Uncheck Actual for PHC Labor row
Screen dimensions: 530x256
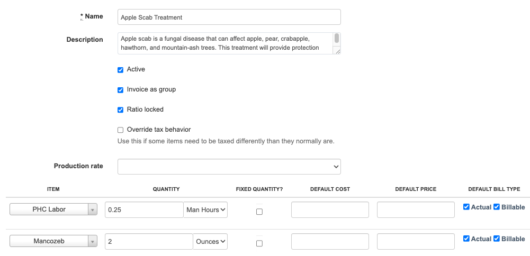[466, 207]
